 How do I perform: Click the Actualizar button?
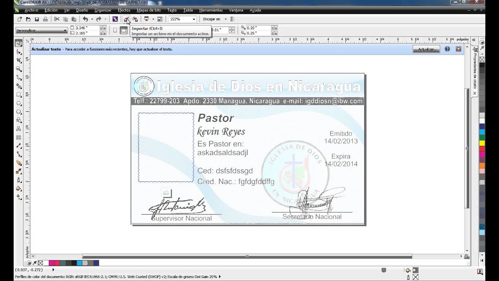[426, 49]
